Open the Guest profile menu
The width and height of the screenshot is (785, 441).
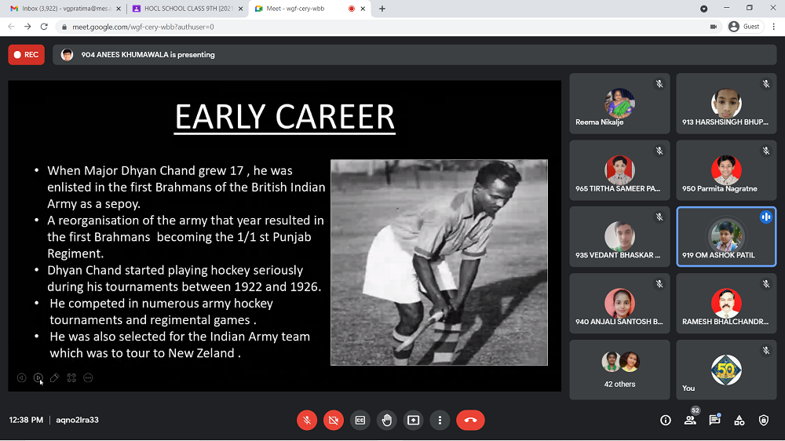(744, 27)
